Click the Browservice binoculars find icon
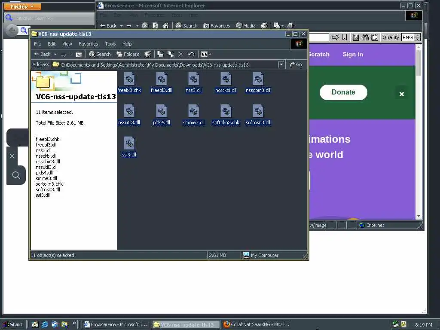 pos(365,37)
